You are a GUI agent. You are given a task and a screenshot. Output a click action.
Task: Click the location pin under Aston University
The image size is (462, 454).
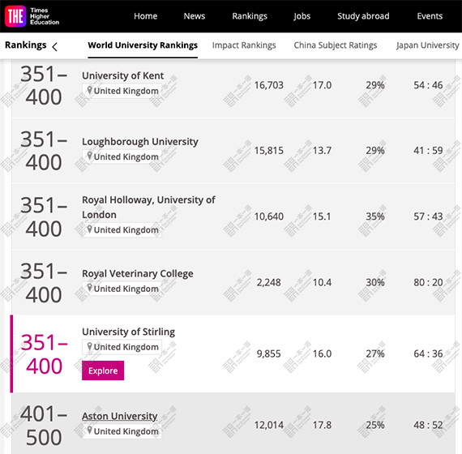click(90, 430)
